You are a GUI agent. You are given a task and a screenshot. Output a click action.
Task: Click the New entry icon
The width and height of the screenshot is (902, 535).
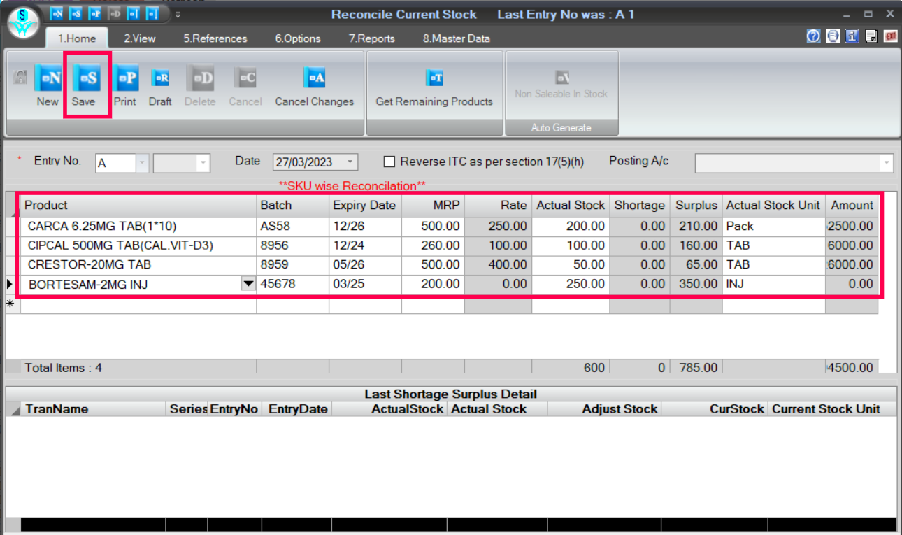tap(48, 79)
